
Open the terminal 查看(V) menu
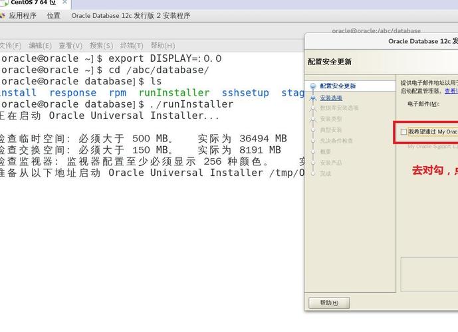click(70, 46)
